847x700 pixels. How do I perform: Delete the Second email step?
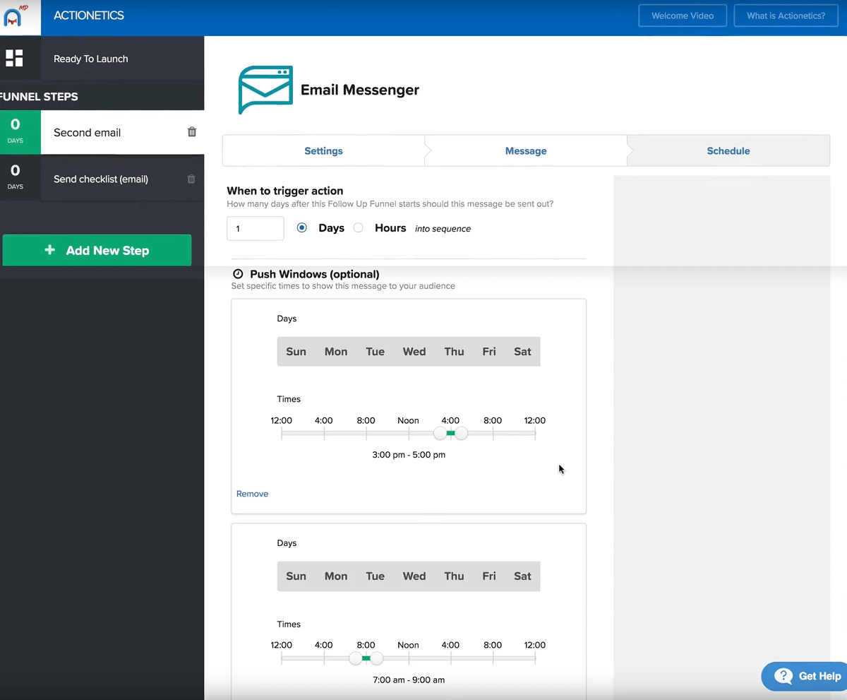tap(192, 132)
